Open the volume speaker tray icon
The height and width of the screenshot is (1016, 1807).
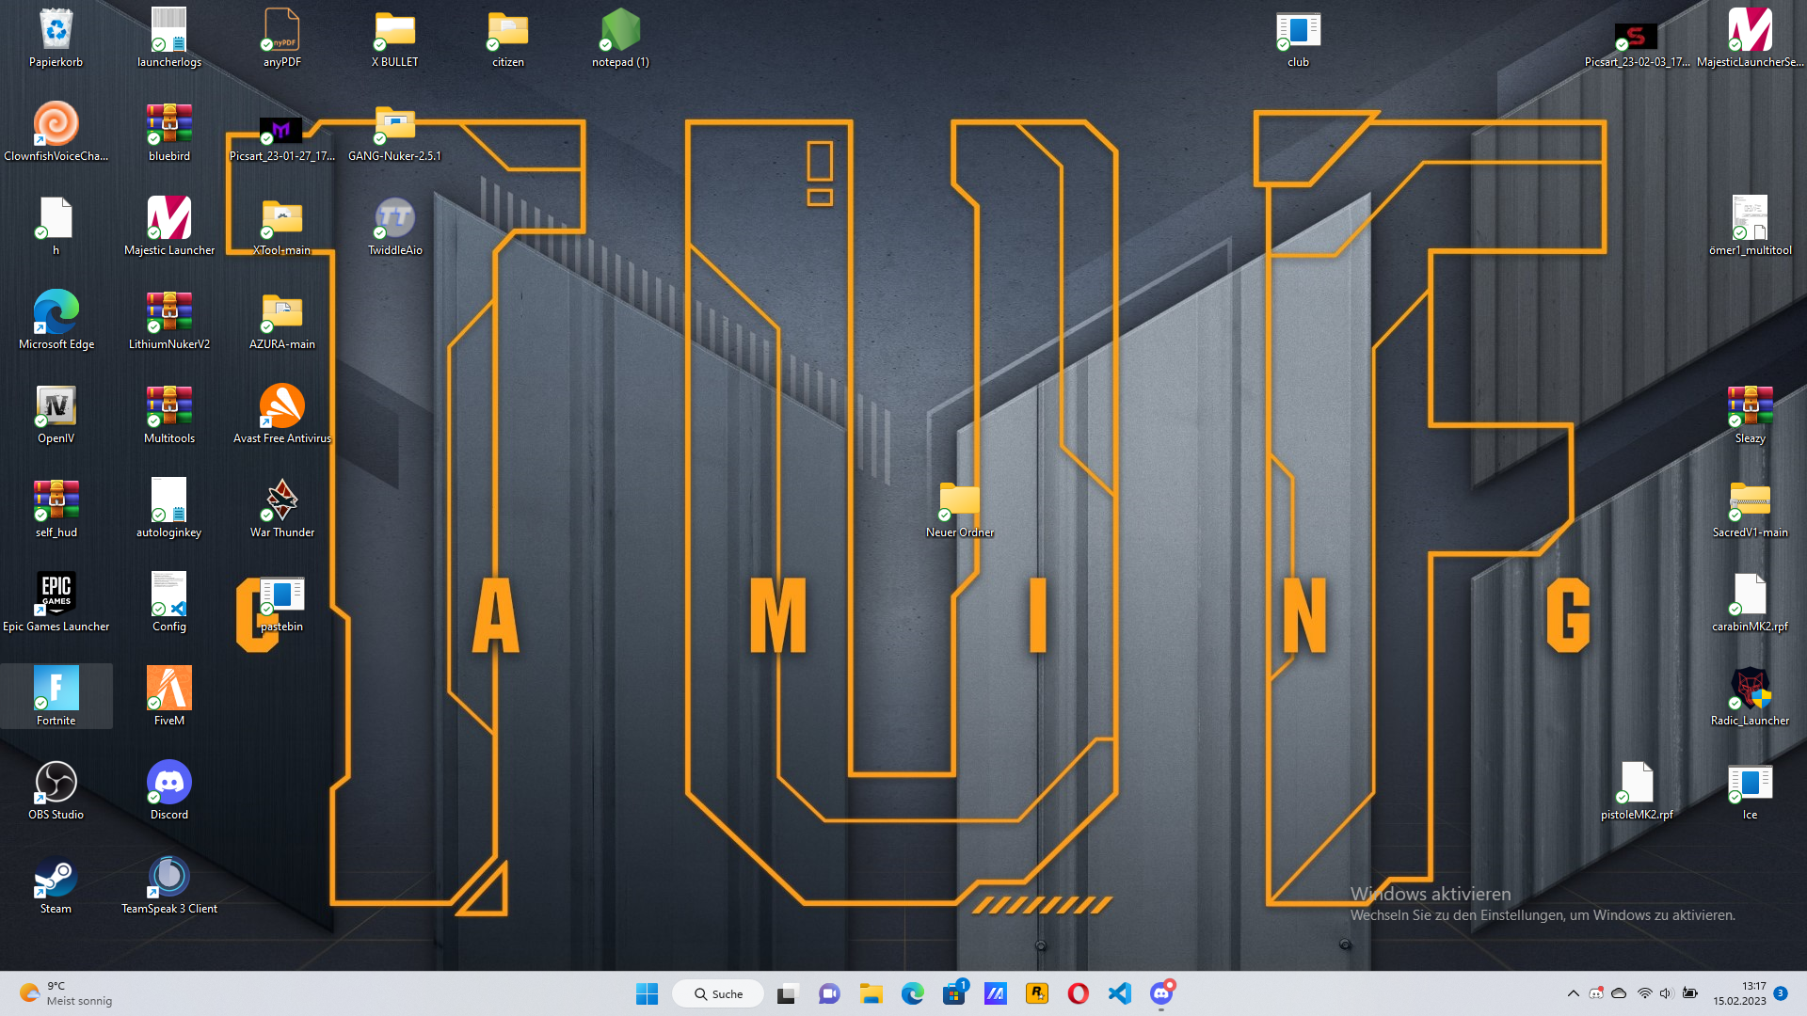click(1666, 993)
